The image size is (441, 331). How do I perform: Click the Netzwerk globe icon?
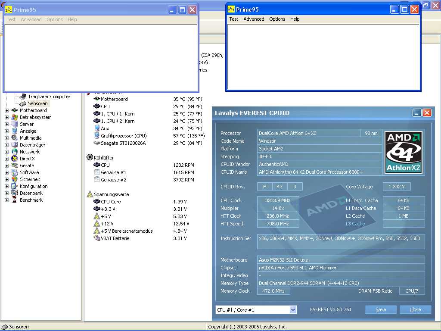coord(15,152)
